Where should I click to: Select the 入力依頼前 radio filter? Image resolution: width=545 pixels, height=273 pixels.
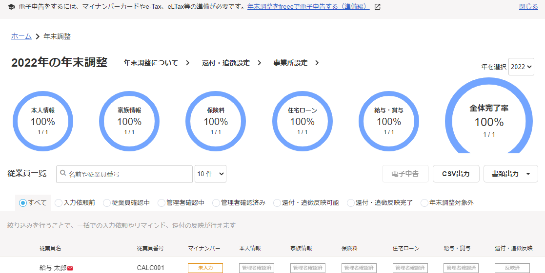[59, 203]
